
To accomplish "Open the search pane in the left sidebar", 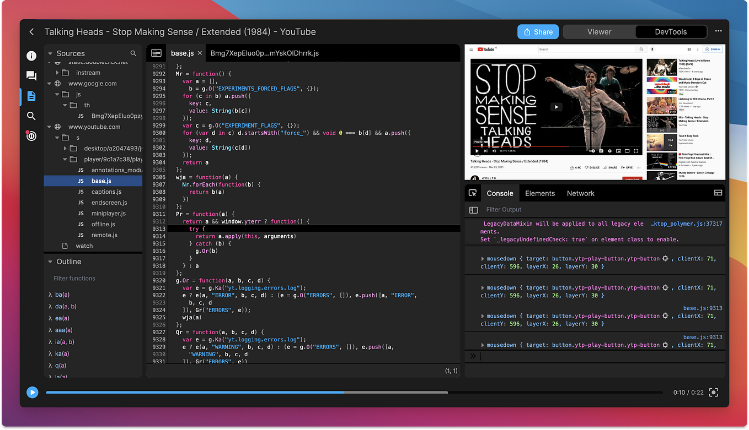I will pos(31,116).
